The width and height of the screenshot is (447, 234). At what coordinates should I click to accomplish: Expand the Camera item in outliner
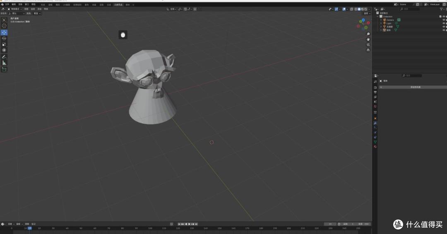381,20
